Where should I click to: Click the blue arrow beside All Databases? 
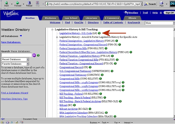click(x=21, y=36)
